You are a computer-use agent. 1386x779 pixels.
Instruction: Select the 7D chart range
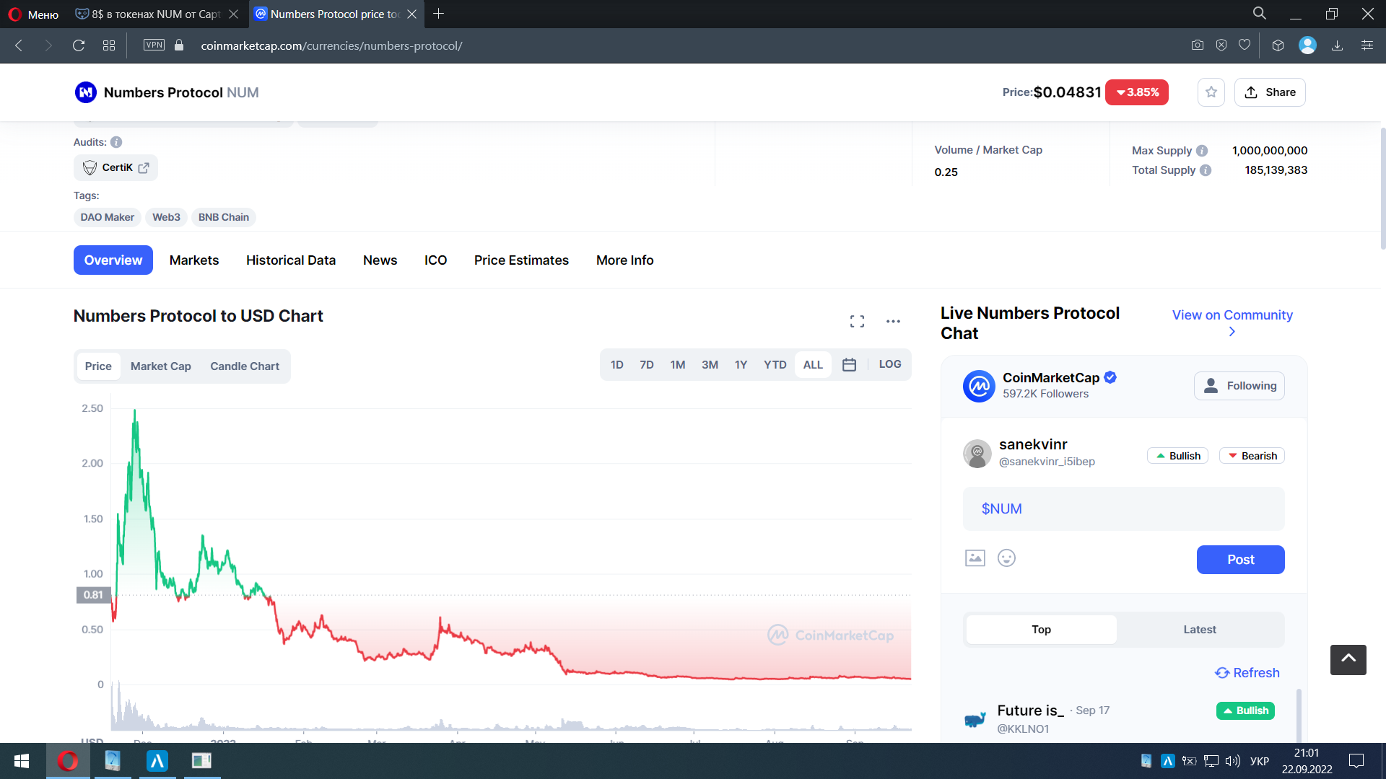pyautogui.click(x=646, y=365)
